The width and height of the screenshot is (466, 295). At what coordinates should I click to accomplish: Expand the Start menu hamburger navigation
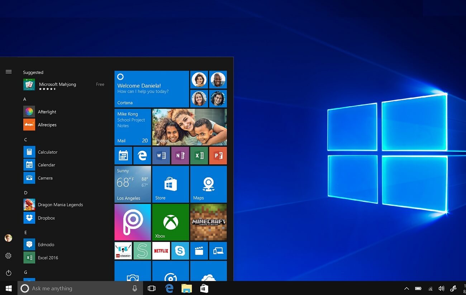(x=8, y=71)
